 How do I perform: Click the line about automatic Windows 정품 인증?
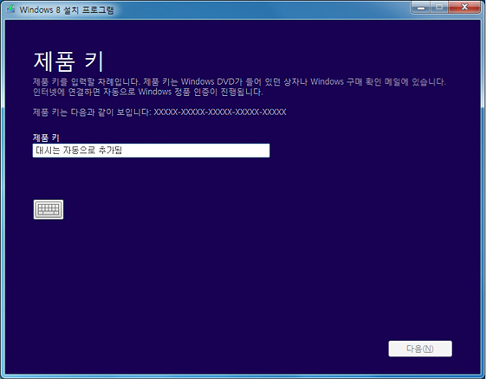(148, 92)
